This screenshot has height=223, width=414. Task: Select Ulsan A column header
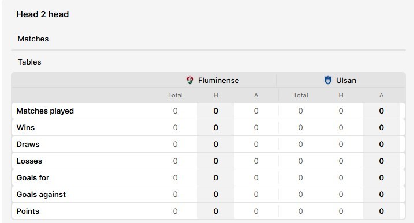tap(381, 95)
